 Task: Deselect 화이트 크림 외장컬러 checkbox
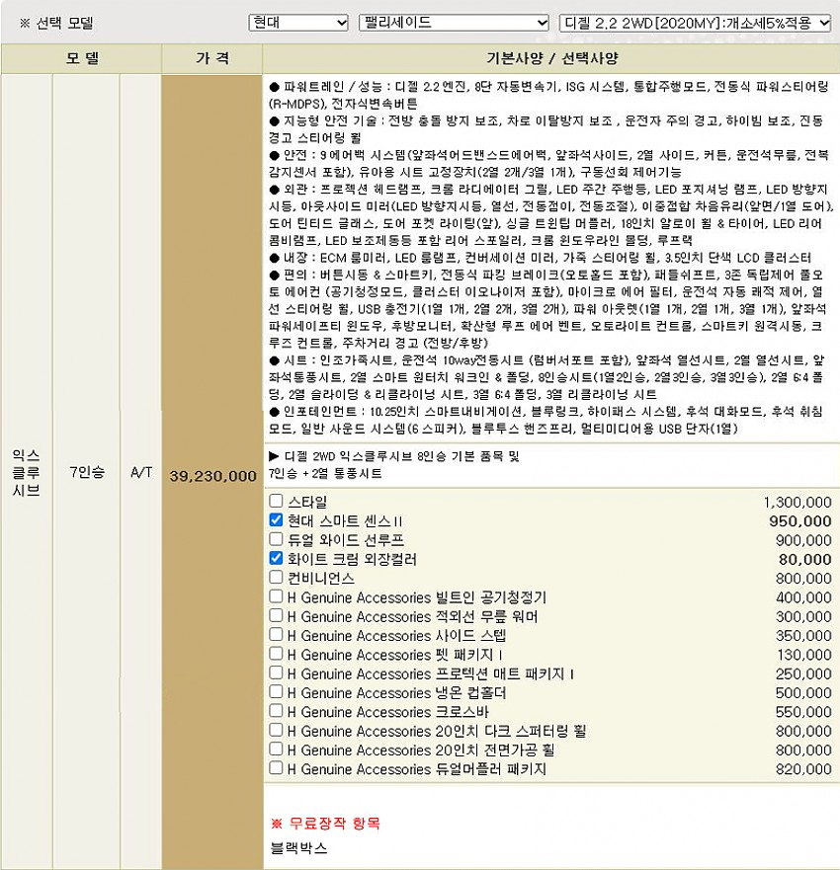click(277, 559)
